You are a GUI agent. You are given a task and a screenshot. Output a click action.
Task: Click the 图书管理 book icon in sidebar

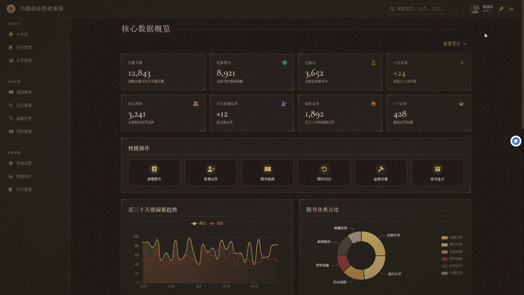tap(10, 48)
